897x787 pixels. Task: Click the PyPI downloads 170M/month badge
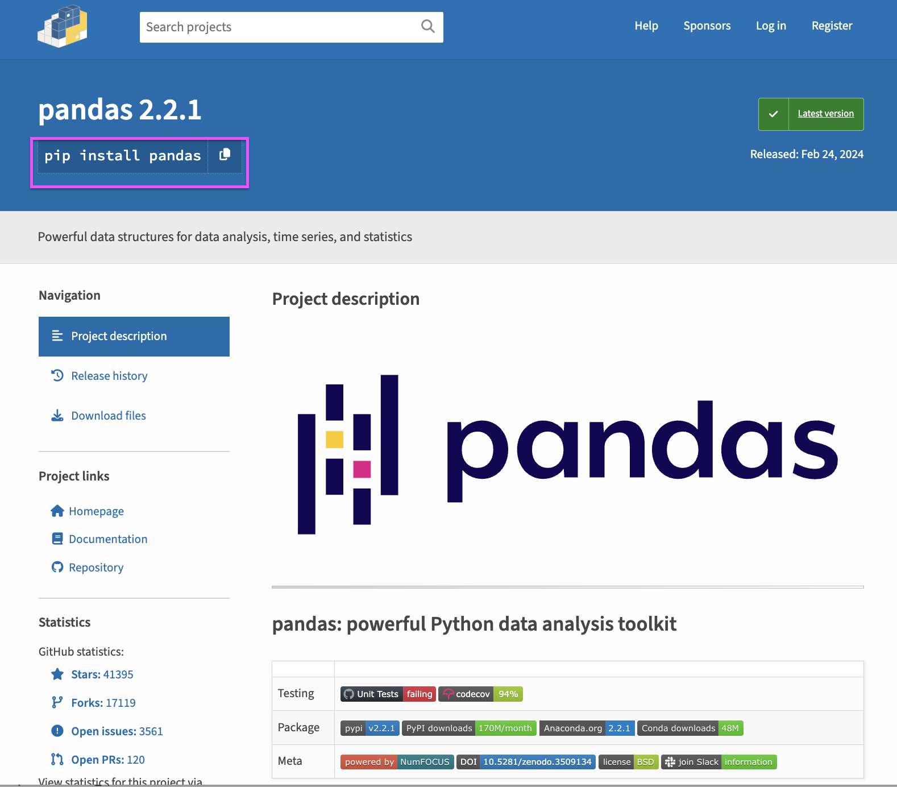pos(469,728)
